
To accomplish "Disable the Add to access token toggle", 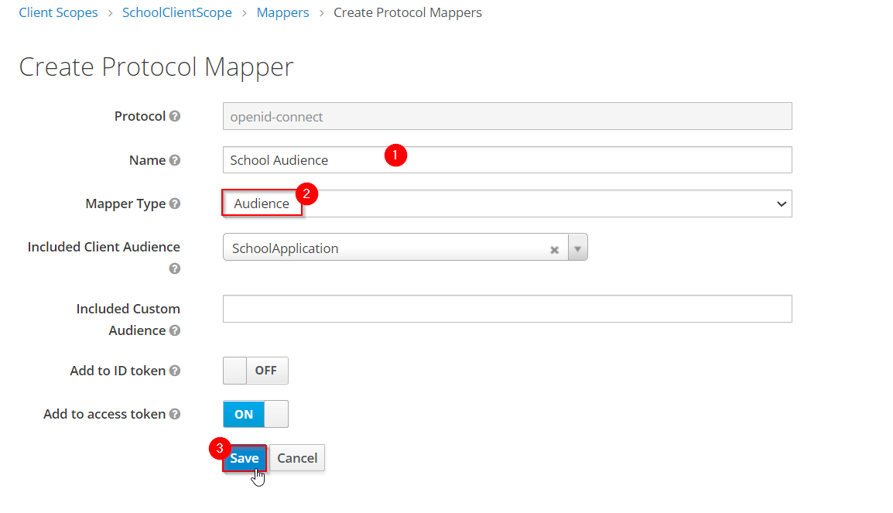I will point(255,414).
